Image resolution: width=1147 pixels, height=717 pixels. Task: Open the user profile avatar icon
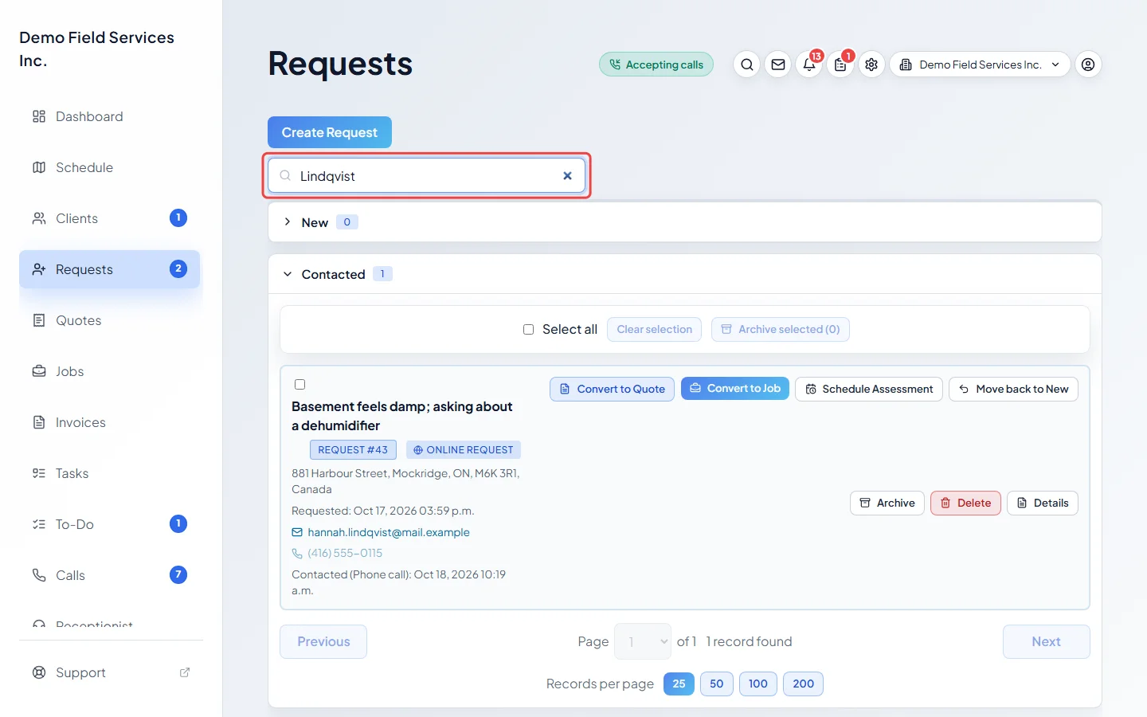[1088, 65]
